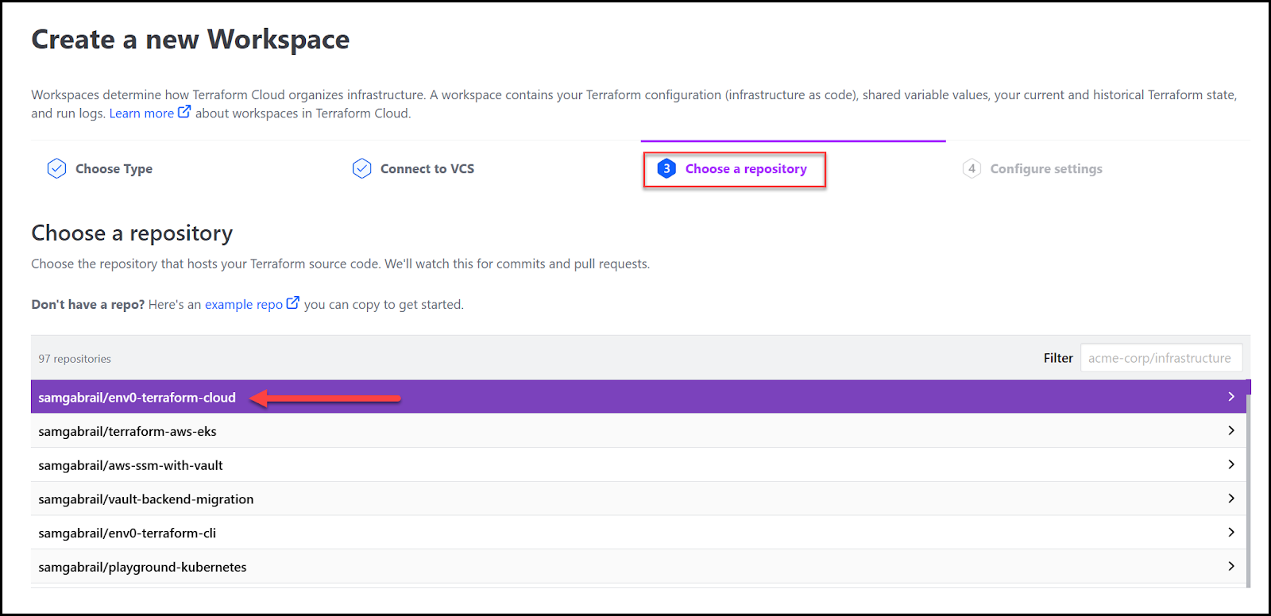The image size is (1271, 616).
Task: Click the Connect to VCS step icon
Action: [x=361, y=167]
